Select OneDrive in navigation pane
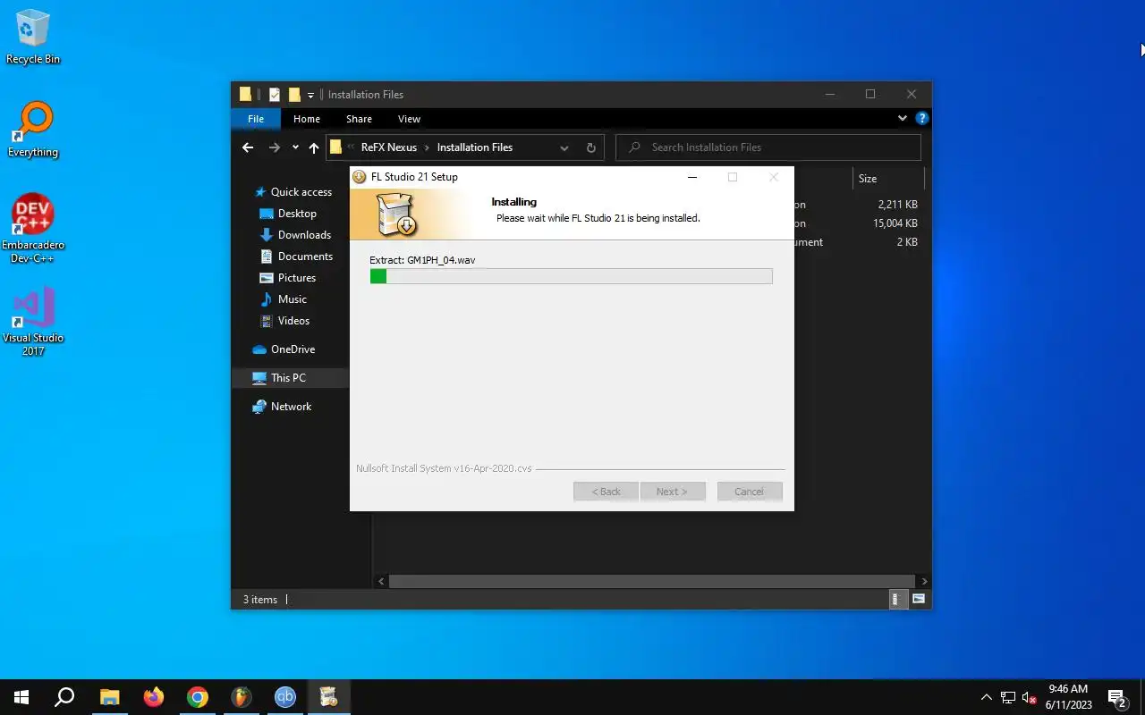Viewport: 1145px width, 715px height. click(x=293, y=349)
